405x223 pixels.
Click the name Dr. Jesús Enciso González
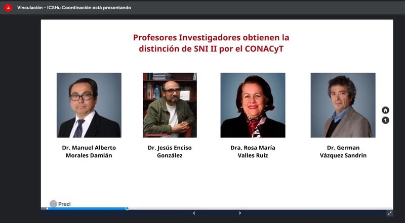click(170, 151)
